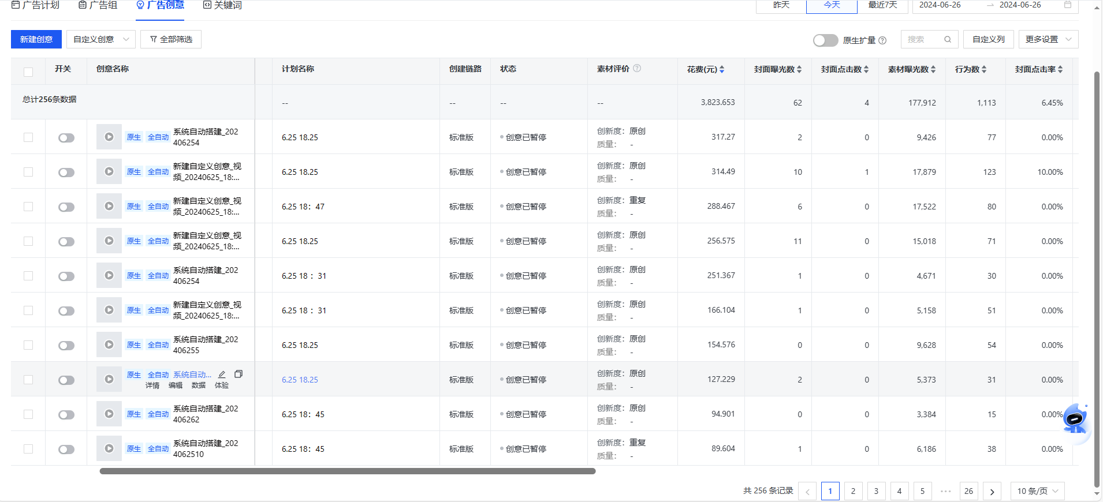1103x502 pixels.
Task: Click the calendar icon in the date range
Action: point(1068,5)
